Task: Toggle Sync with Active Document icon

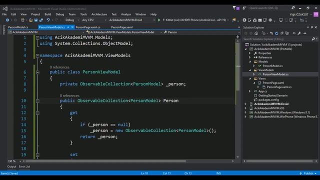Action: click(x=271, y=33)
